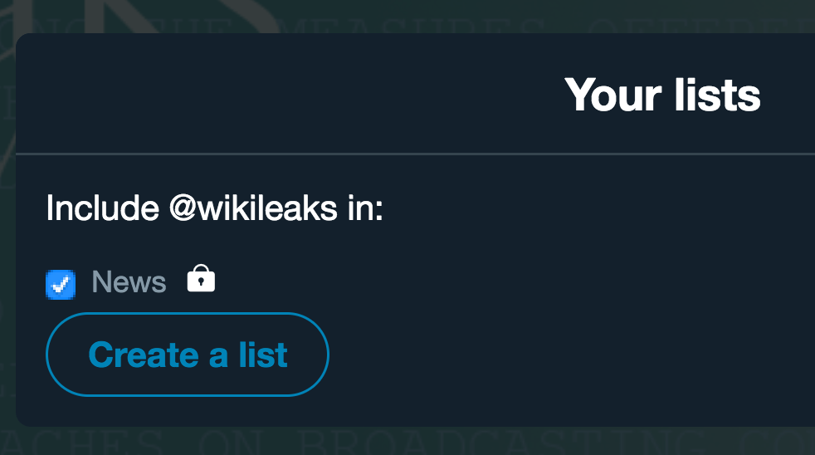Click the word lists in the title

click(x=719, y=95)
